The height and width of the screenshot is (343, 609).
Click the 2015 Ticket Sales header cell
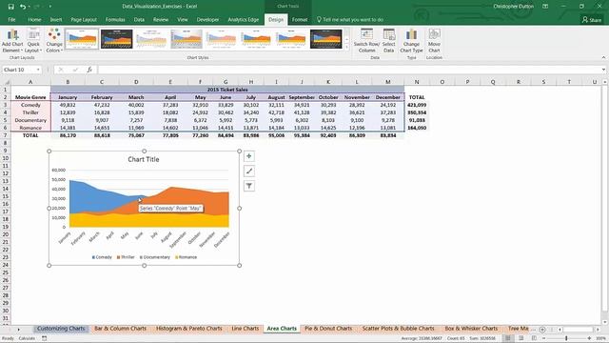click(x=227, y=90)
